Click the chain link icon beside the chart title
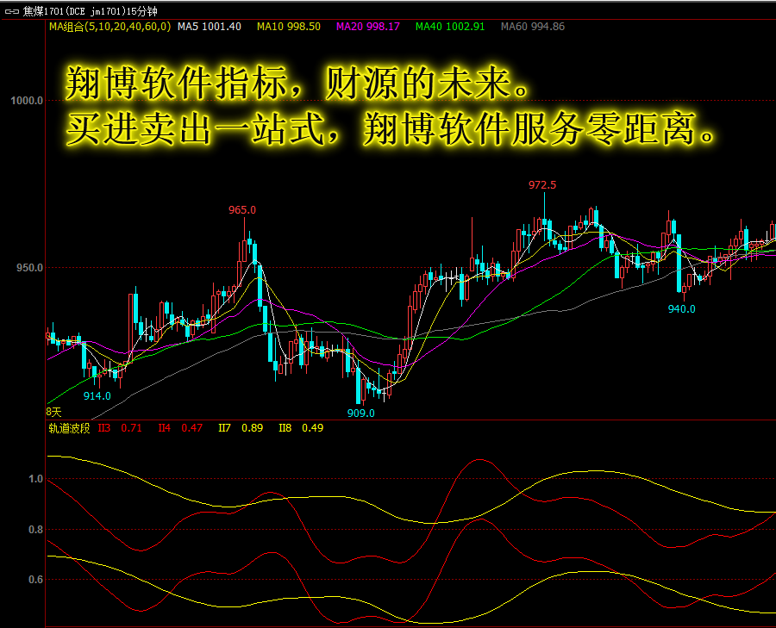 click(x=11, y=11)
